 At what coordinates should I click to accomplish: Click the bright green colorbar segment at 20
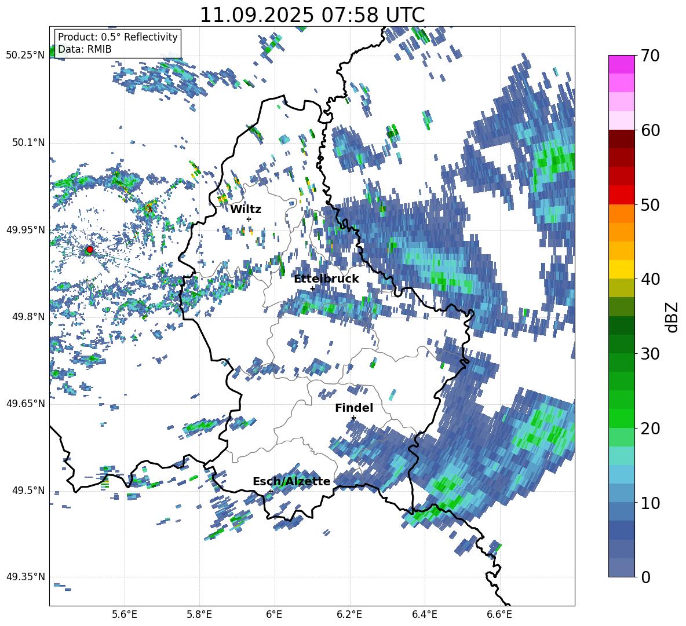(x=621, y=418)
